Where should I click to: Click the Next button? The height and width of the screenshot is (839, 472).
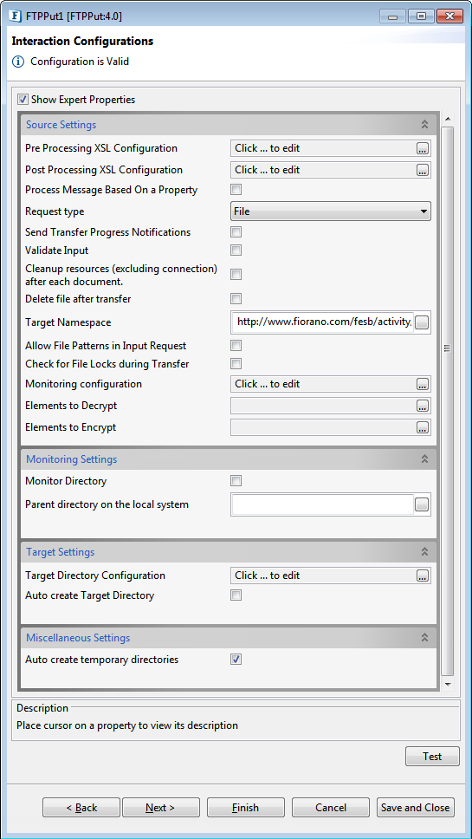[161, 808]
